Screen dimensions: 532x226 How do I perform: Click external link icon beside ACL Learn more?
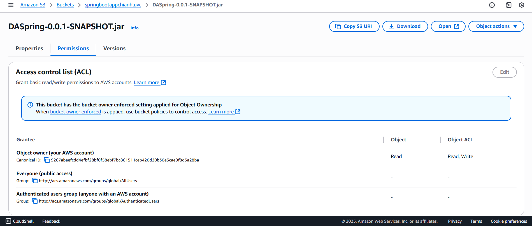(x=164, y=83)
